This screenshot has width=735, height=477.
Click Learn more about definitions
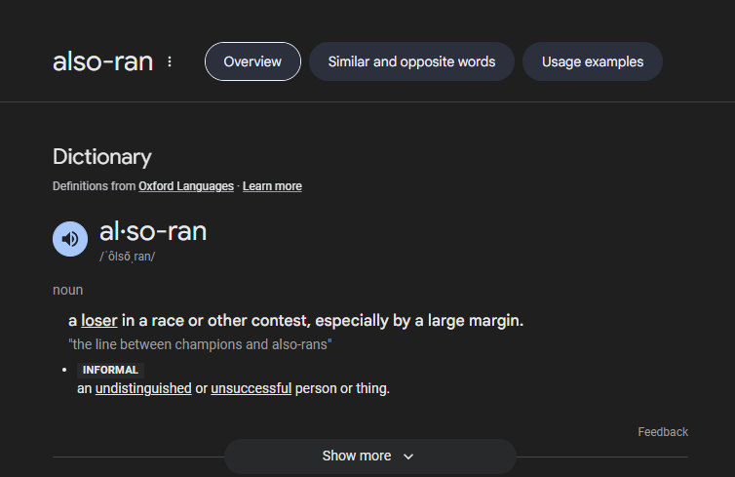coord(272,186)
